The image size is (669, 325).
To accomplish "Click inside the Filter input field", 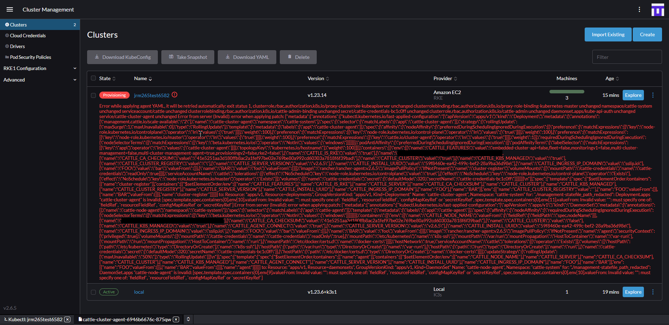I will point(626,56).
